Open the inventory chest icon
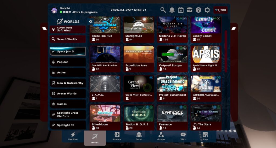This screenshot has width=276, height=148. coord(190,10)
